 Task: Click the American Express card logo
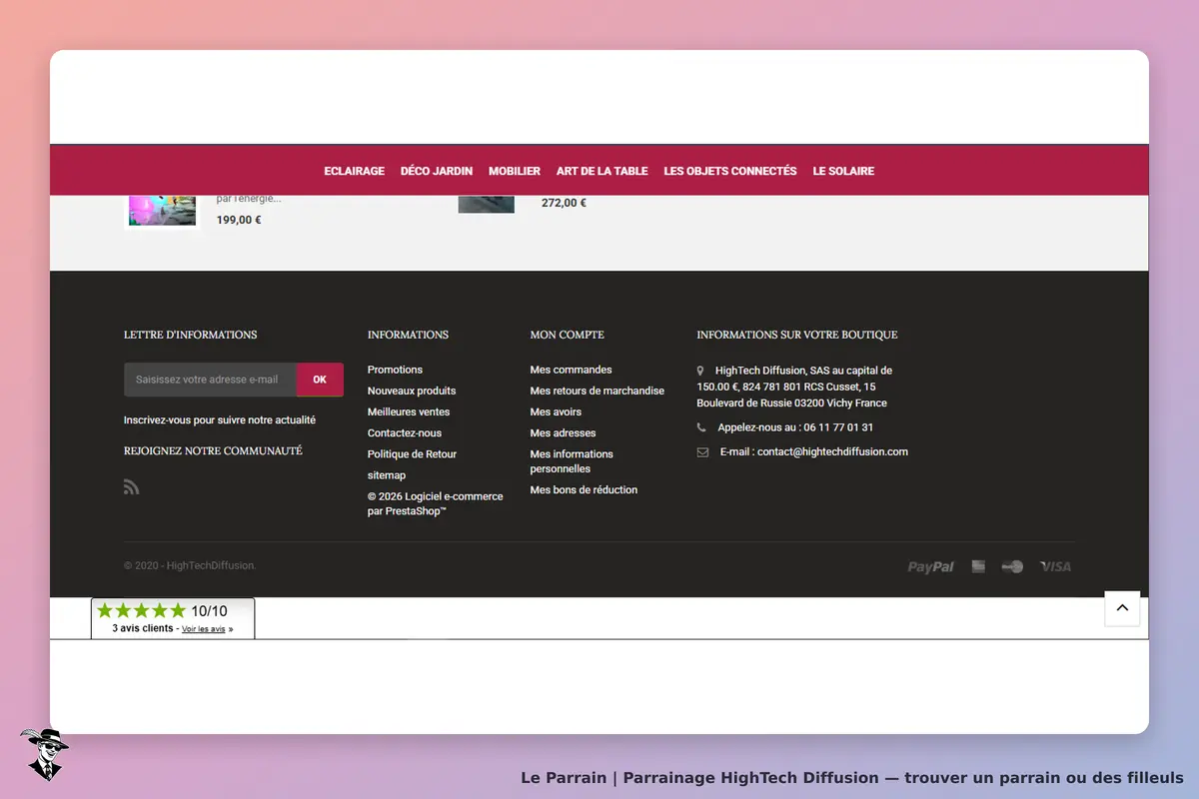tap(978, 566)
